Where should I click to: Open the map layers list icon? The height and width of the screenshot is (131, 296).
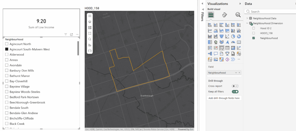click(x=90, y=22)
